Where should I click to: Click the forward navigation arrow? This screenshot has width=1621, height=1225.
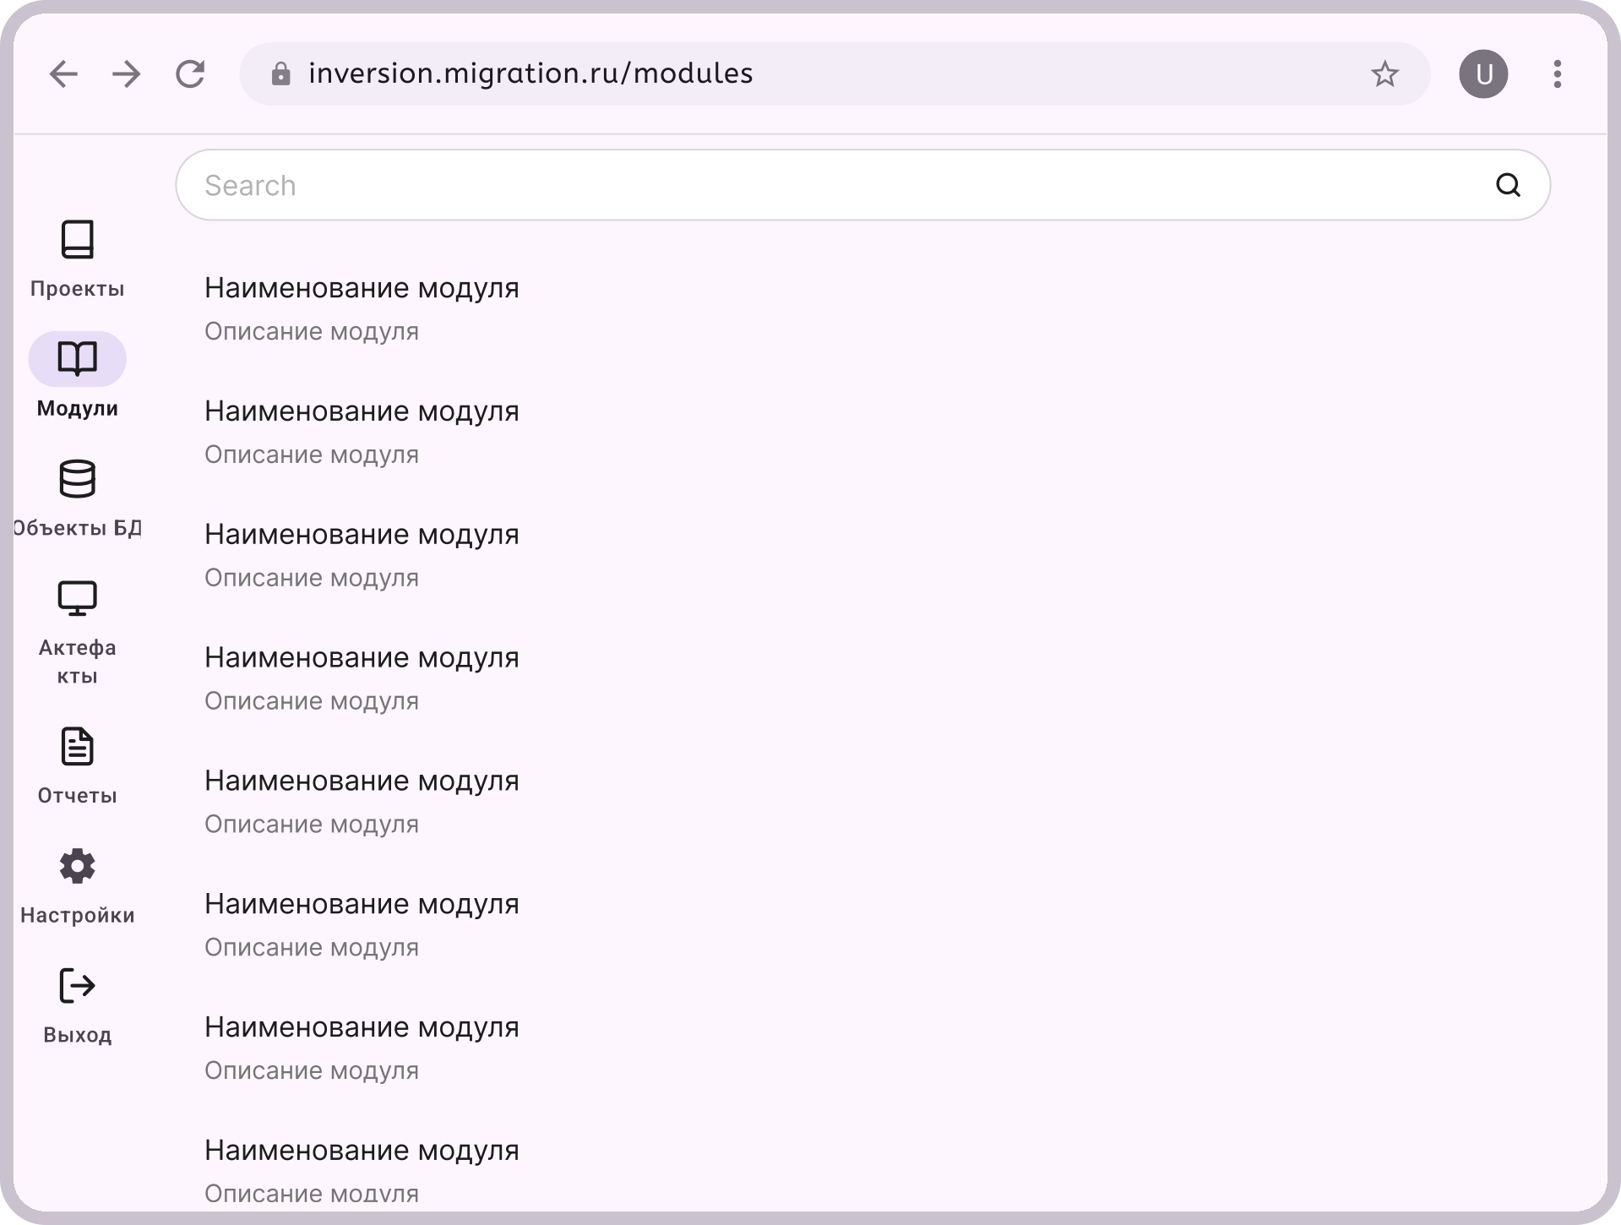tap(127, 74)
